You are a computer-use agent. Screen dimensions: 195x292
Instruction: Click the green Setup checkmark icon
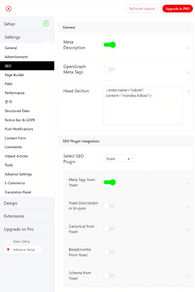pos(46,23)
